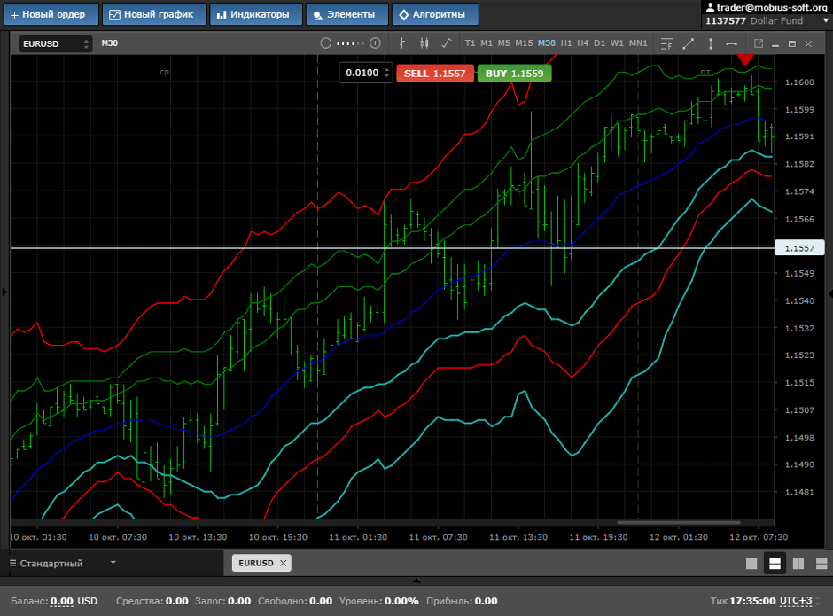Screen dimensions: 833x616
Task: Select the line chart type icon
Action: pyautogui.click(x=447, y=43)
